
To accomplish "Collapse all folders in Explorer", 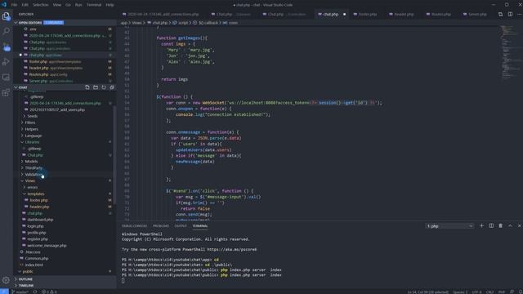I will (x=112, y=87).
